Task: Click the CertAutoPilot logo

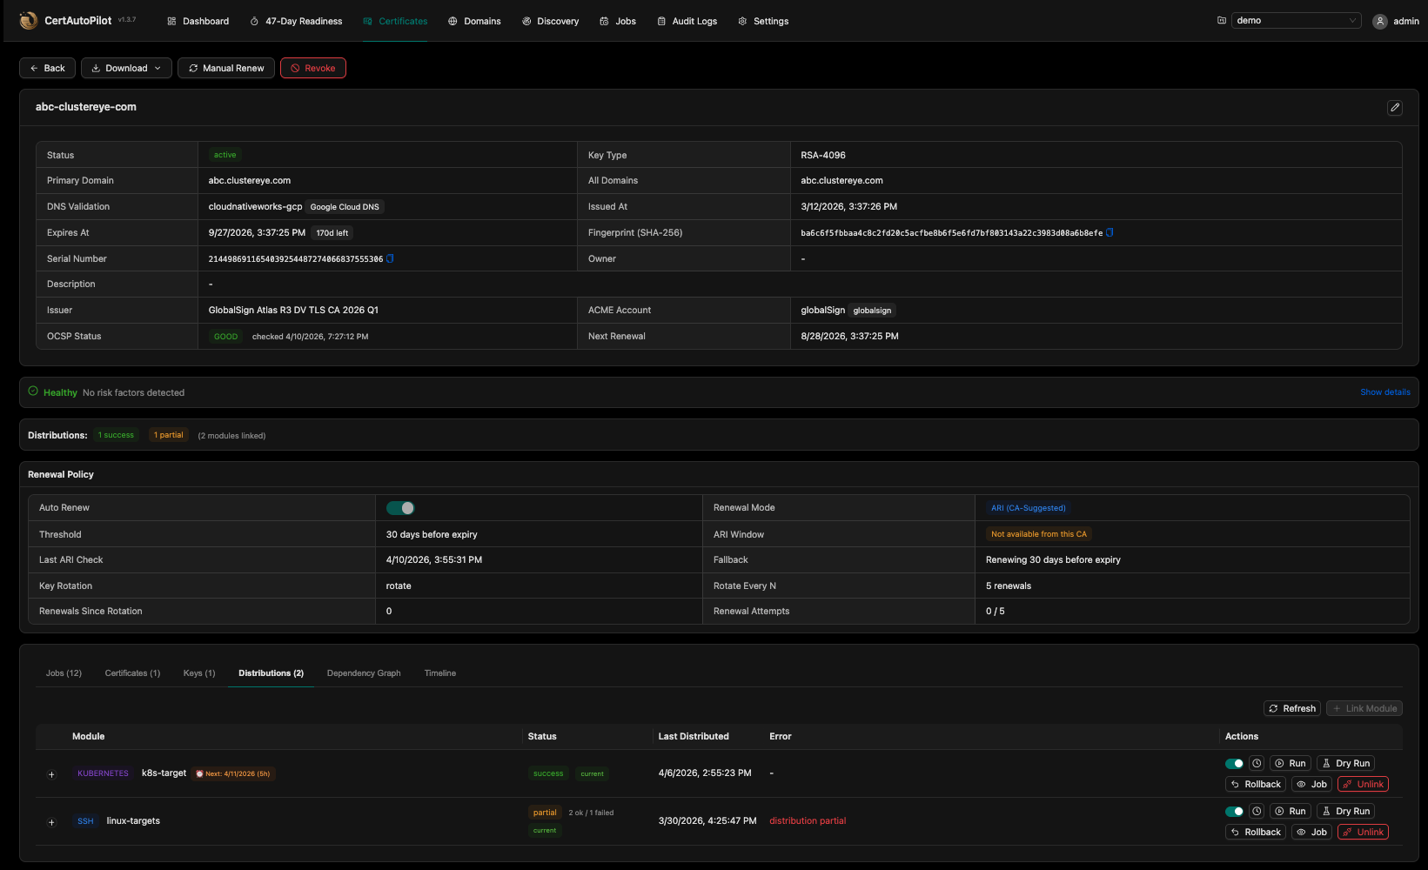Action: click(x=29, y=21)
